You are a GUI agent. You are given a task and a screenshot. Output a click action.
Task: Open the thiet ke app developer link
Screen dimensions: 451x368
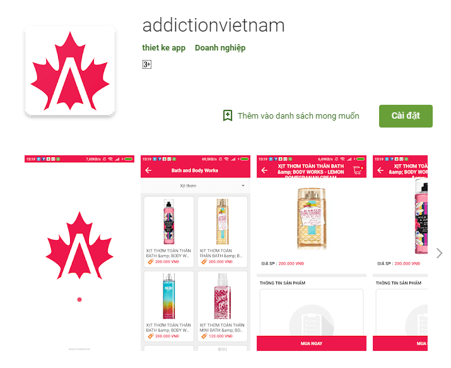[163, 48]
